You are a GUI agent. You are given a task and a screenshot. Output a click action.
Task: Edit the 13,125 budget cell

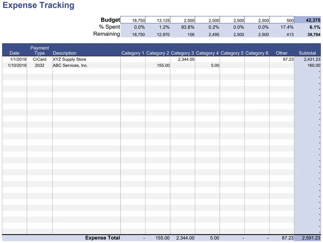coord(158,20)
